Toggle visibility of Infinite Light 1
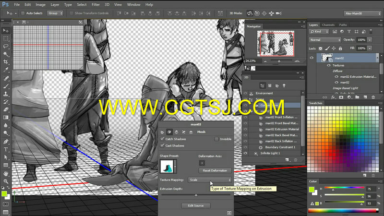The width and height of the screenshot is (384, 216). [245, 153]
